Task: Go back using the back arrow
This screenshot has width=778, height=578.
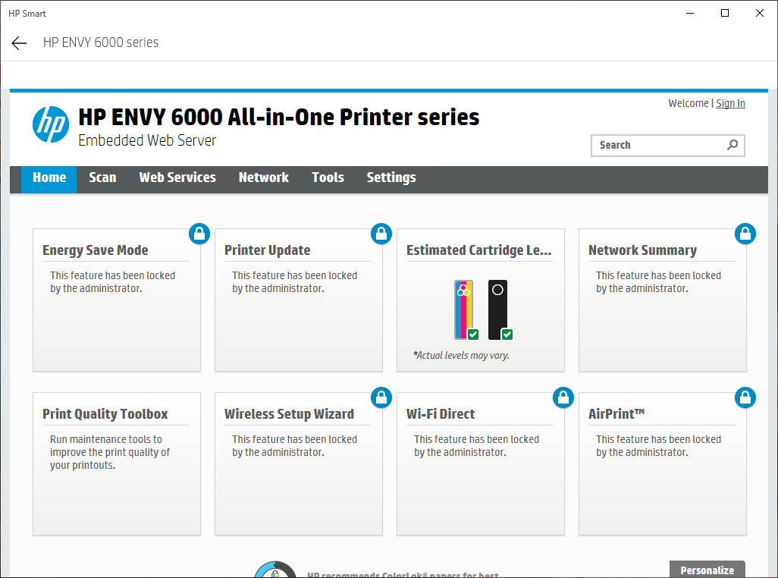Action: pyautogui.click(x=19, y=43)
